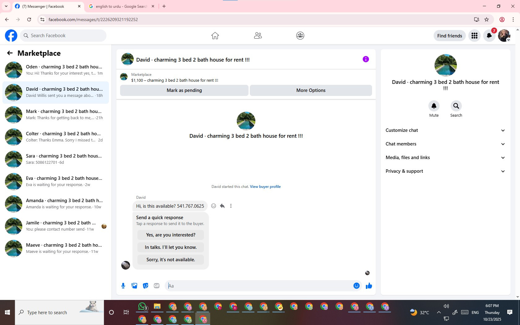Focus the Aa message input field

[258, 286]
